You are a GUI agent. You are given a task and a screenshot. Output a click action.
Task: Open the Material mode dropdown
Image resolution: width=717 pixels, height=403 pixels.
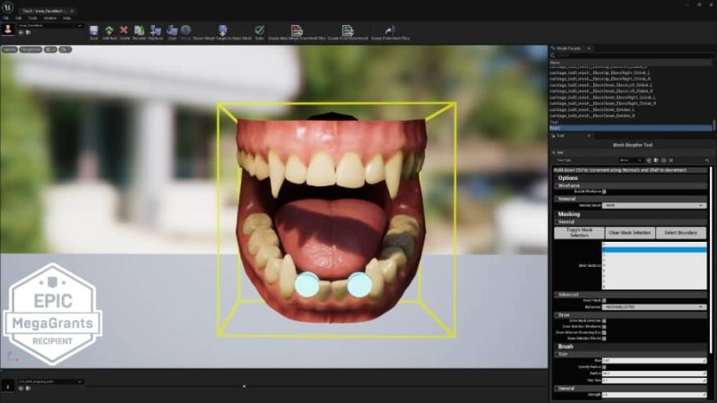[654, 206]
